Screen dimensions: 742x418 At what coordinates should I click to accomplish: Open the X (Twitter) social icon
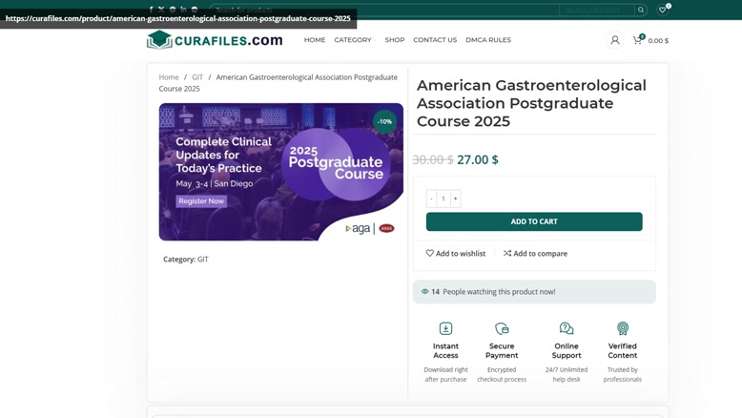pyautogui.click(x=161, y=9)
